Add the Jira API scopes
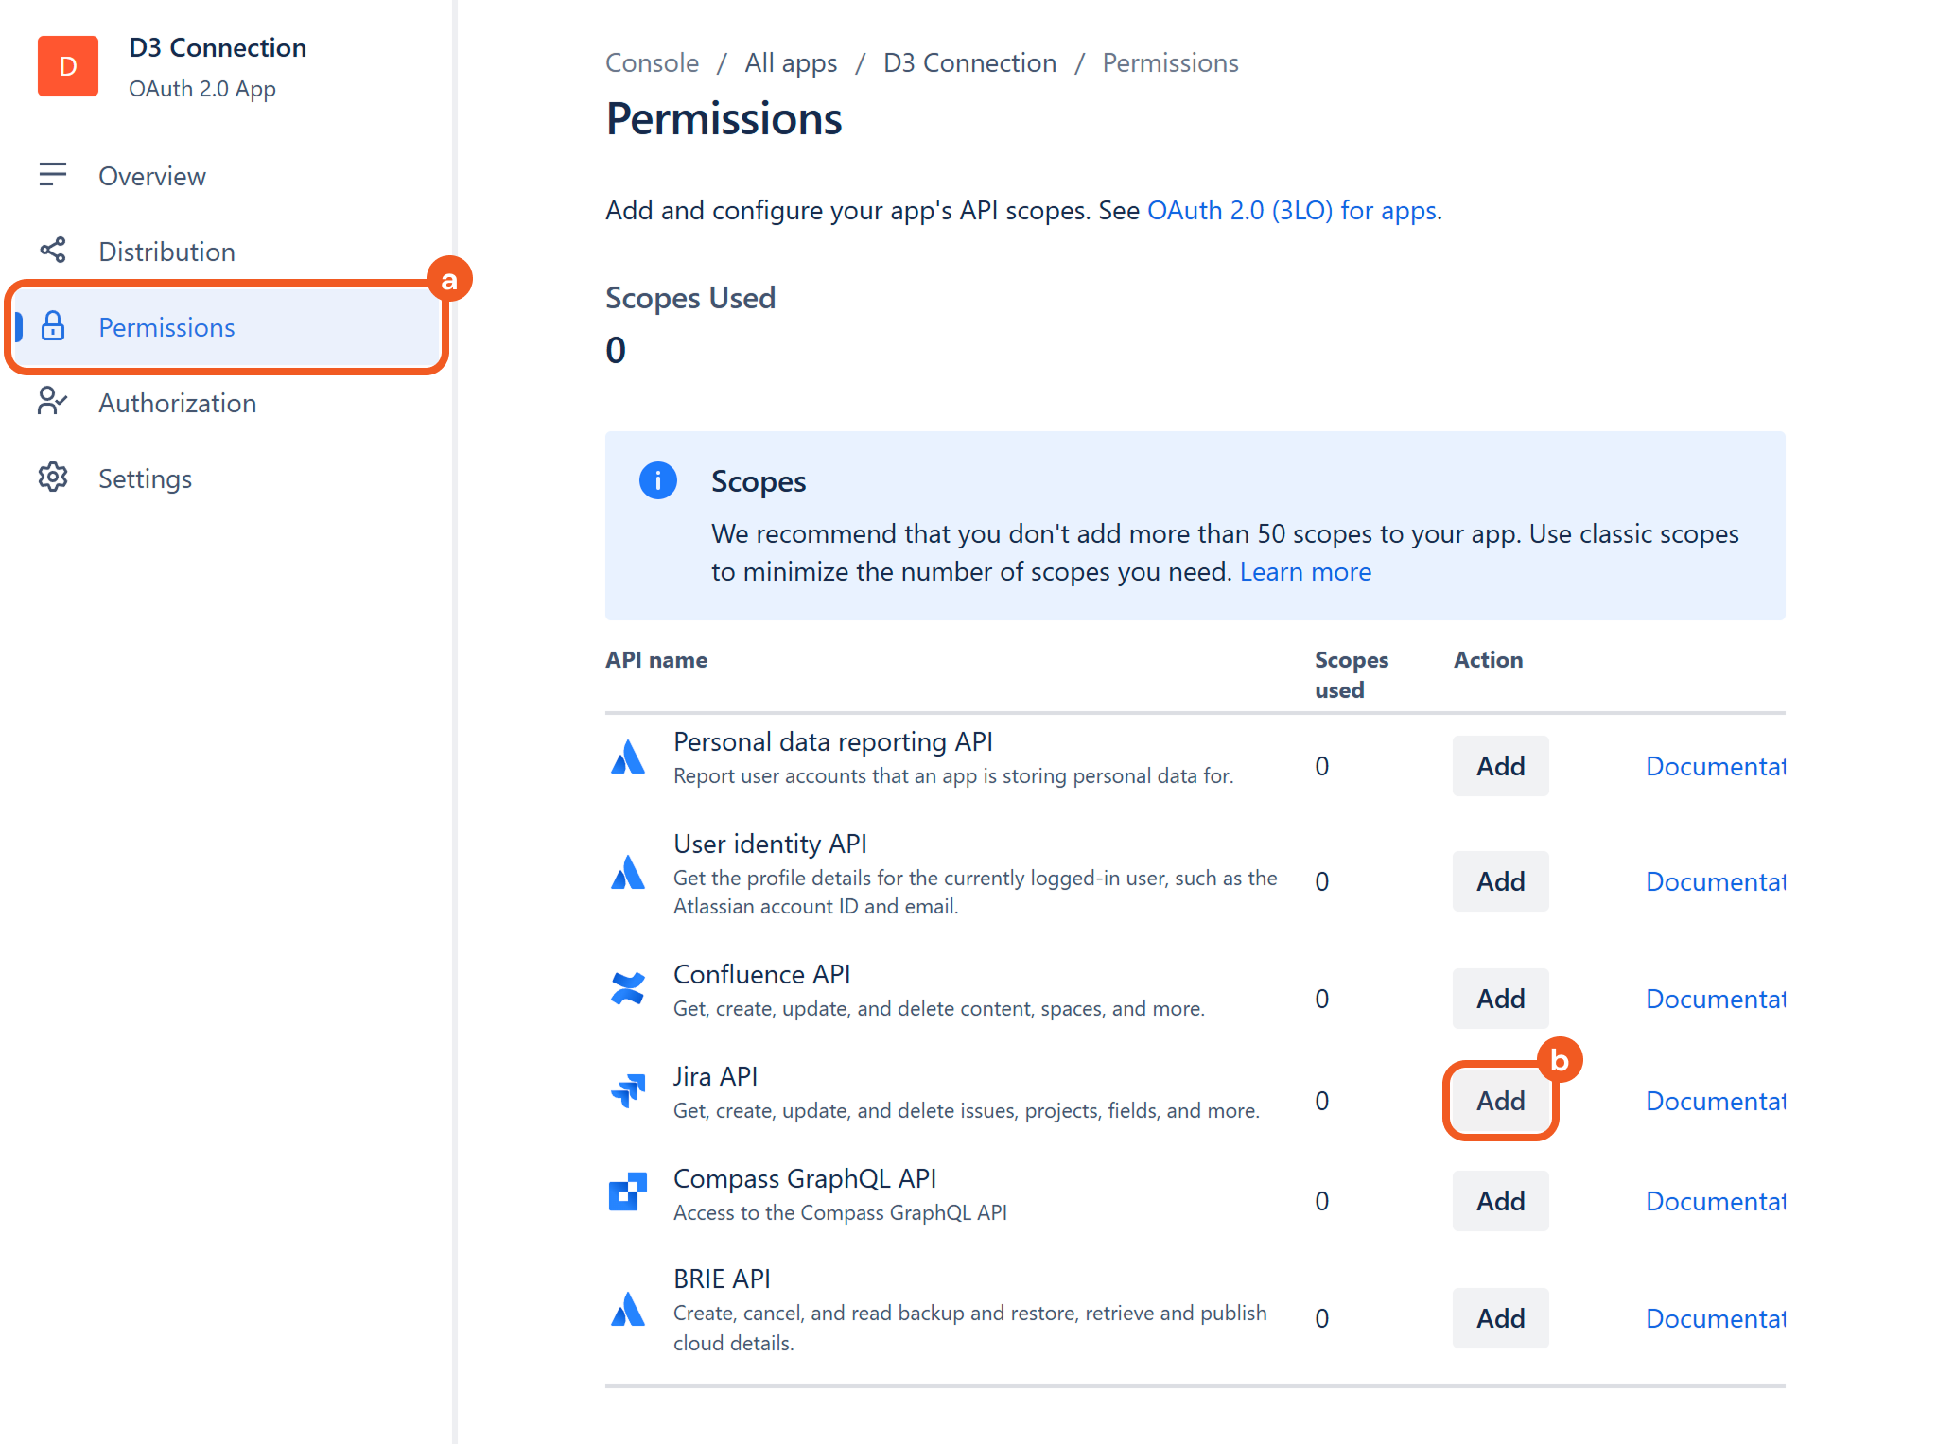Image resolution: width=1937 pixels, height=1444 pixels. 1500,1101
